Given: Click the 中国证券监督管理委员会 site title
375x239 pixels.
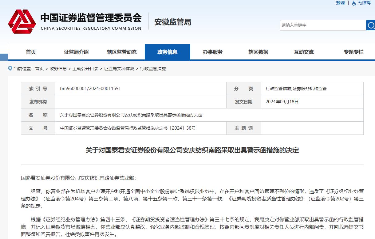Looking at the screenshot, I should [x=91, y=18].
